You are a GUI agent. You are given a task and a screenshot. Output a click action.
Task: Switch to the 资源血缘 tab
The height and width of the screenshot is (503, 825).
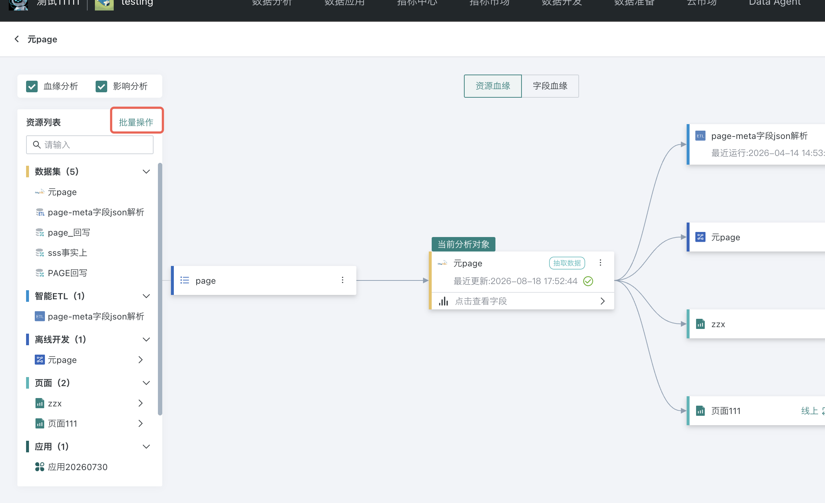pos(493,86)
